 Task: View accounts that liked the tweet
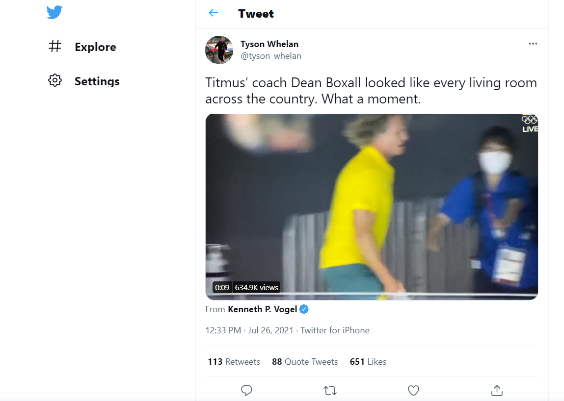pyautogui.click(x=368, y=361)
